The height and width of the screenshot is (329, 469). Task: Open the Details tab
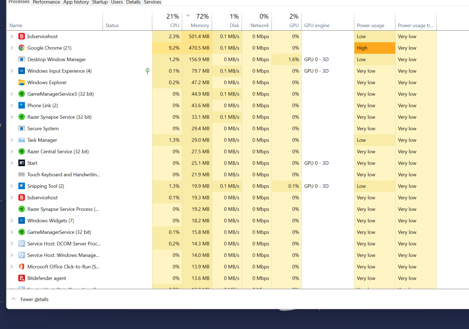133,2
